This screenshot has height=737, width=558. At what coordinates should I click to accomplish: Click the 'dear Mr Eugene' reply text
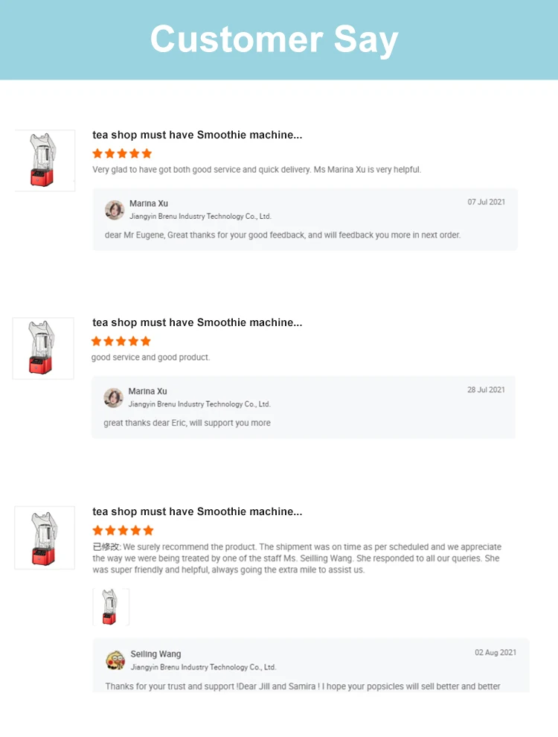click(282, 235)
